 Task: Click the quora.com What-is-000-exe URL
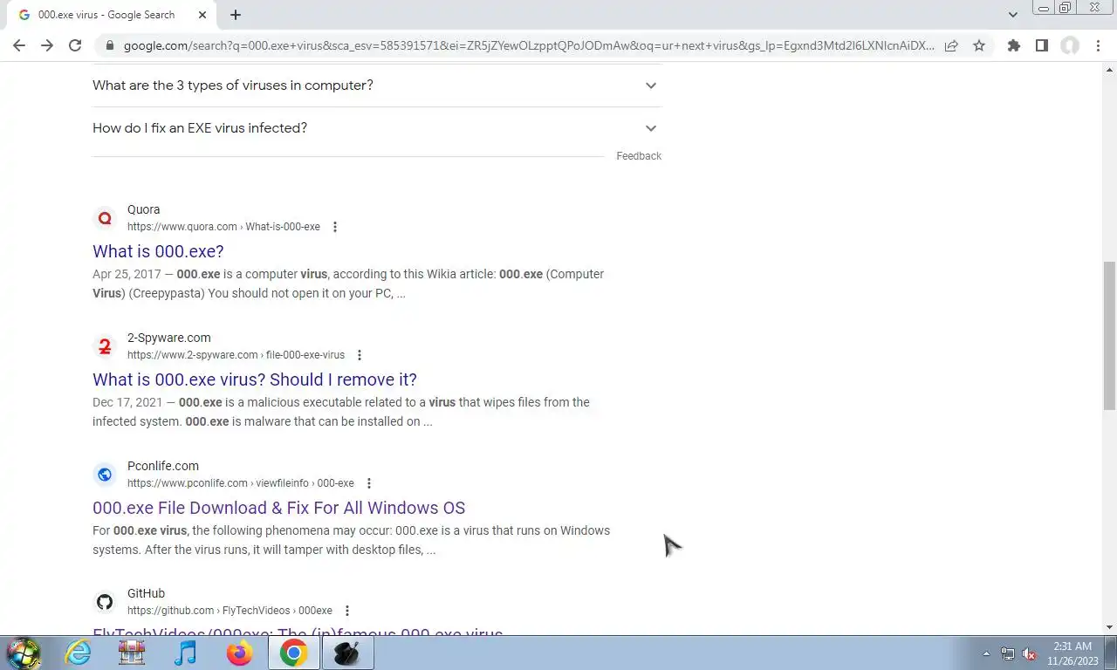[x=223, y=227]
